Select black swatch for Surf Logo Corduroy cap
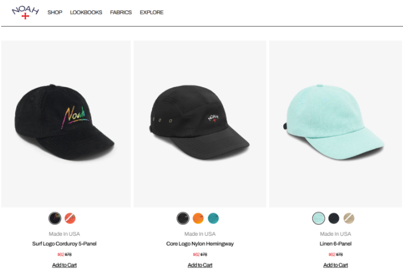The width and height of the screenshot is (403, 279). [55, 218]
